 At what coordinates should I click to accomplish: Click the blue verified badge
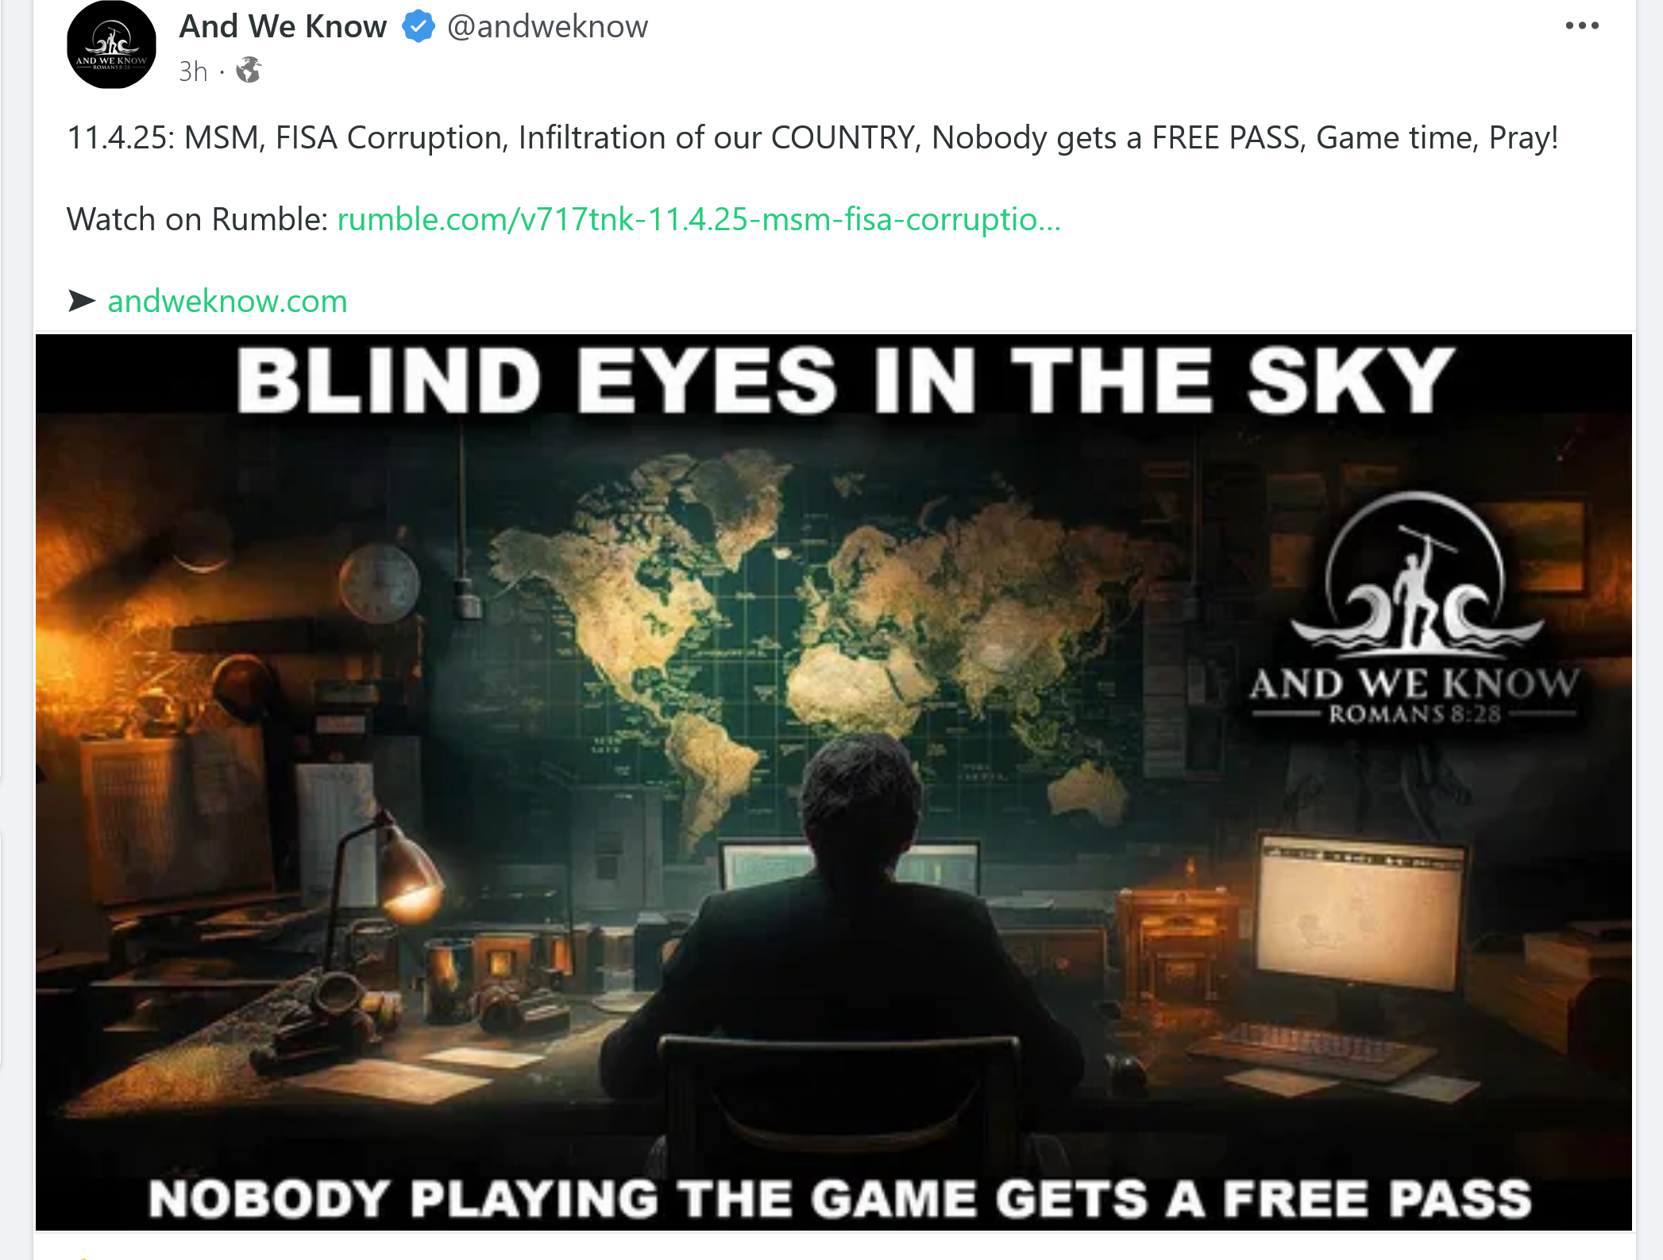[418, 26]
